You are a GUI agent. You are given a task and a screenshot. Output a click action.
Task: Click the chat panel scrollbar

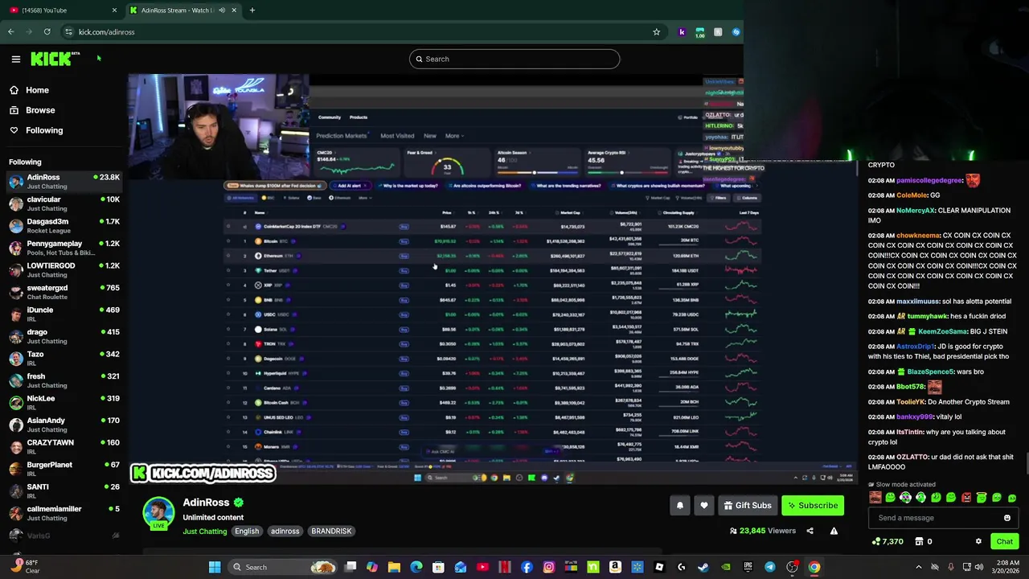pyautogui.click(x=1026, y=464)
